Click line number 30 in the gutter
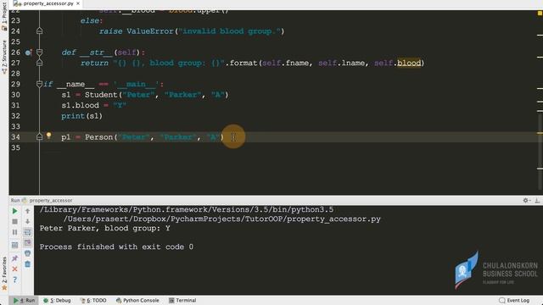The height and width of the screenshot is (305, 543). click(15, 95)
